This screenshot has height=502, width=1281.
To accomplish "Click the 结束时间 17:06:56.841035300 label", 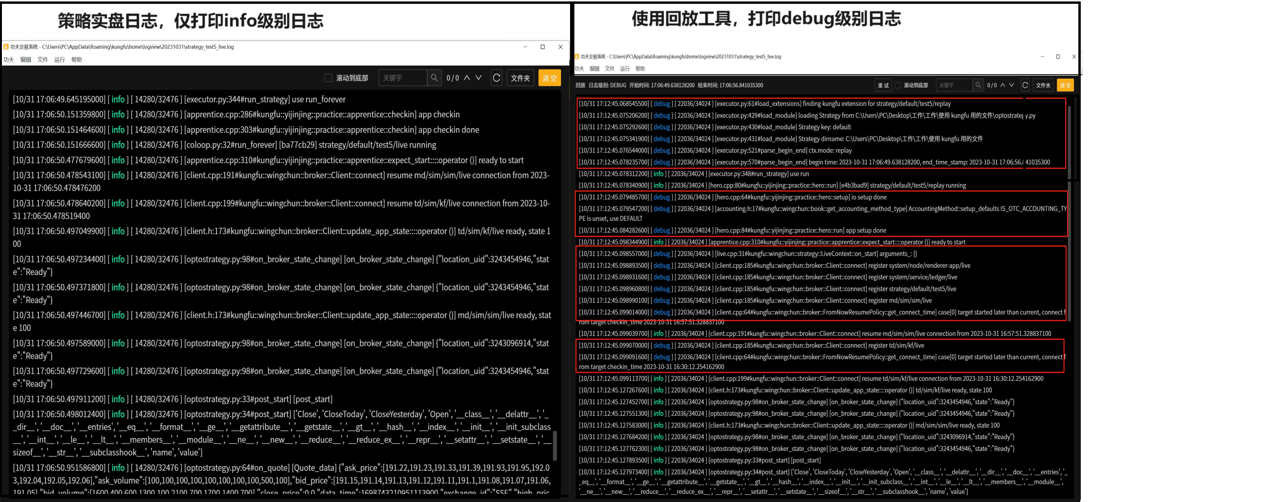I will 730,85.
